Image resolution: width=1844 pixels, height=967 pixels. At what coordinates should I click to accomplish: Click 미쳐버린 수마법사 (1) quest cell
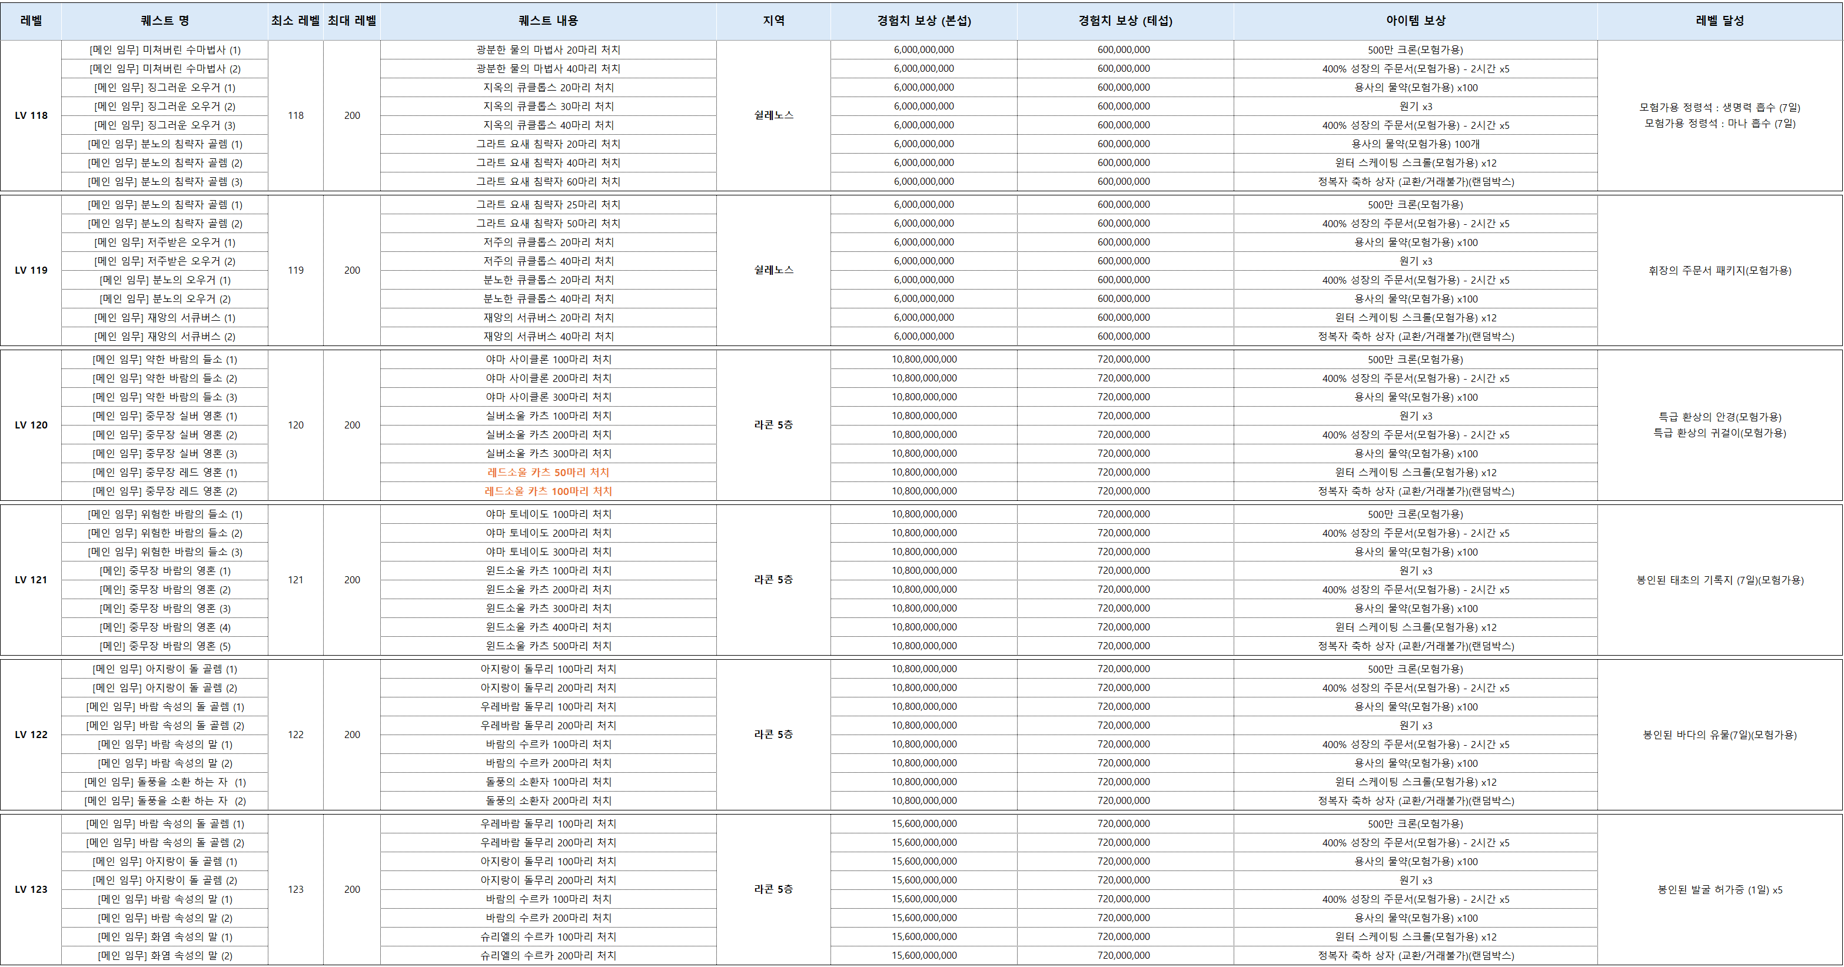(165, 50)
